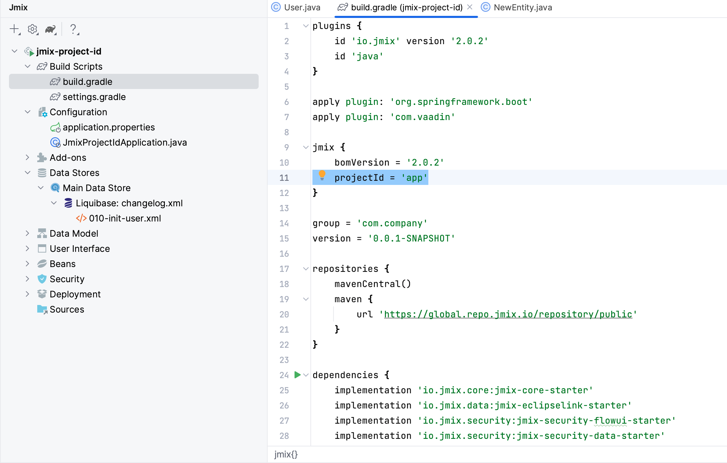Fold the repositories block at line 17
Screen dimensions: 727x463
[x=306, y=269]
